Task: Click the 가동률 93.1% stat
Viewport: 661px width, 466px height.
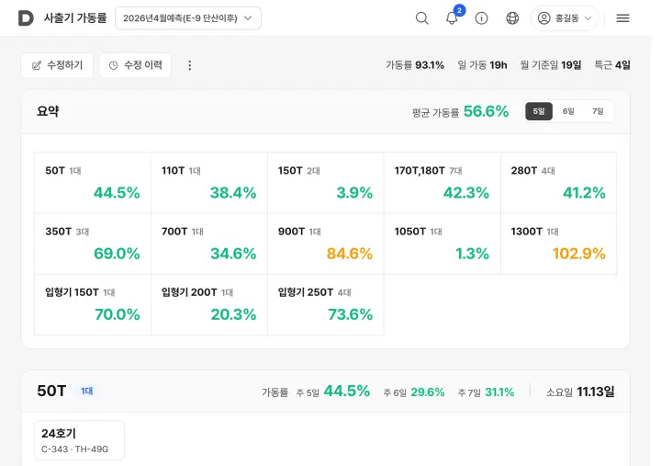Action: (415, 65)
